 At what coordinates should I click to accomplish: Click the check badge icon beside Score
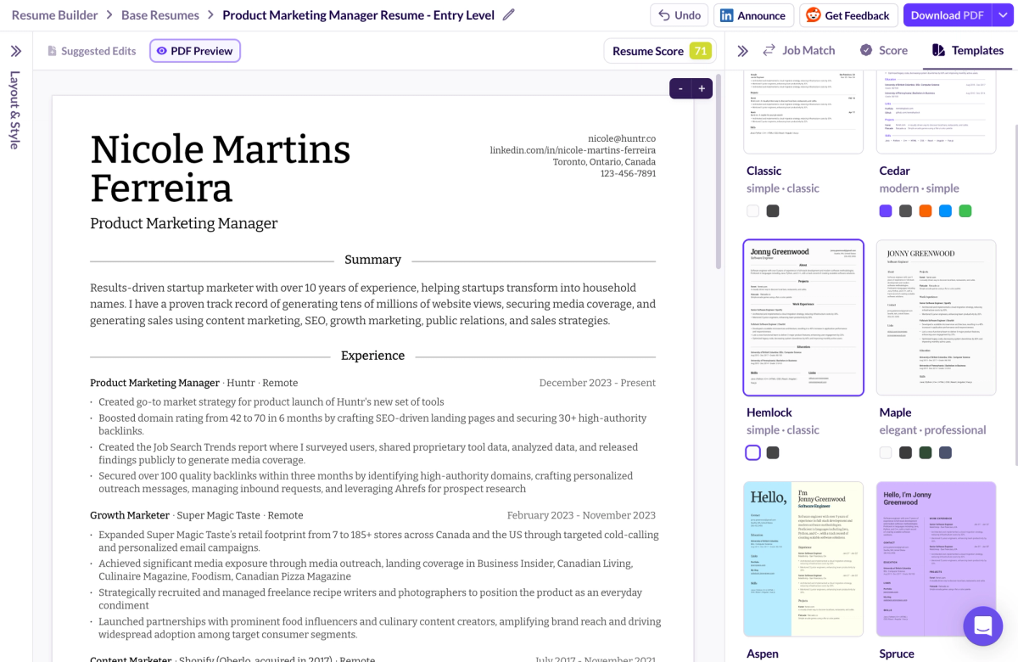866,50
